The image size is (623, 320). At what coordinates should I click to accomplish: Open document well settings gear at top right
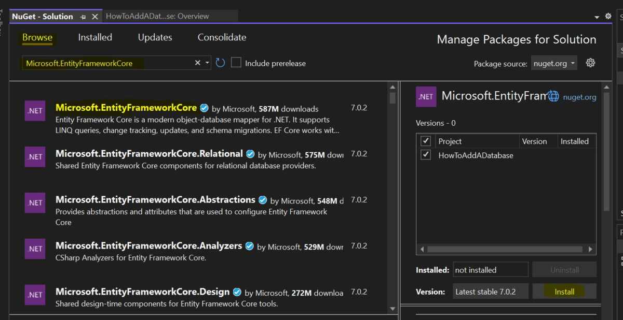click(x=608, y=17)
